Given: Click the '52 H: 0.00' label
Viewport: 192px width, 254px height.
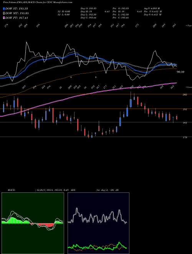Looking at the screenshot, I should coord(63,12).
